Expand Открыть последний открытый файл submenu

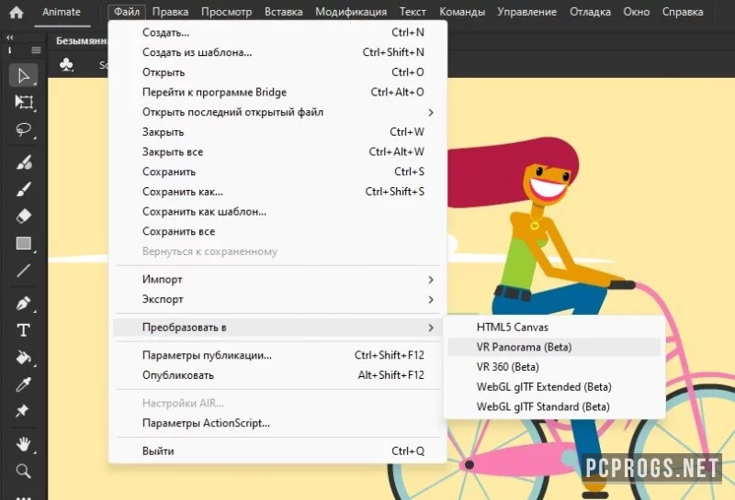(x=277, y=112)
